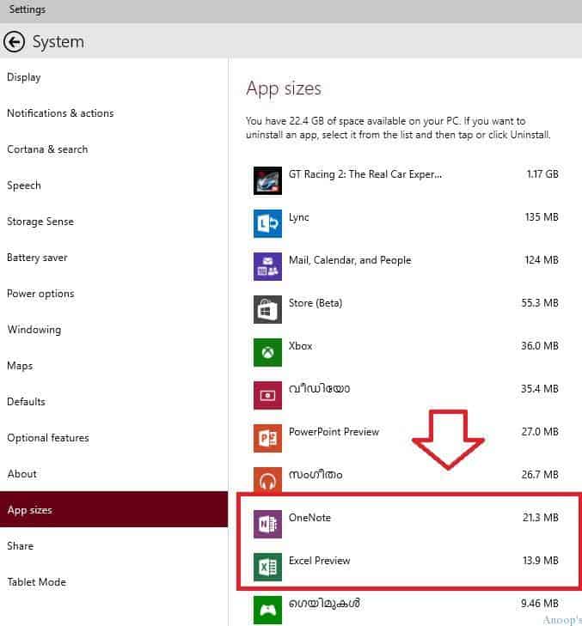Select the green games controller icon

coord(267,610)
